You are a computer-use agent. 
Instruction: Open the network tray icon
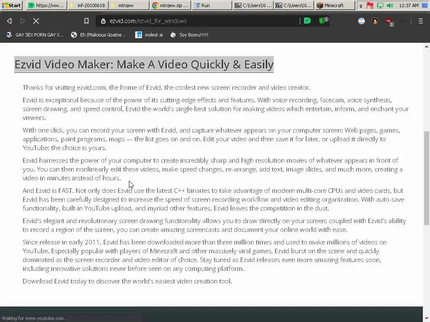pos(380,5)
